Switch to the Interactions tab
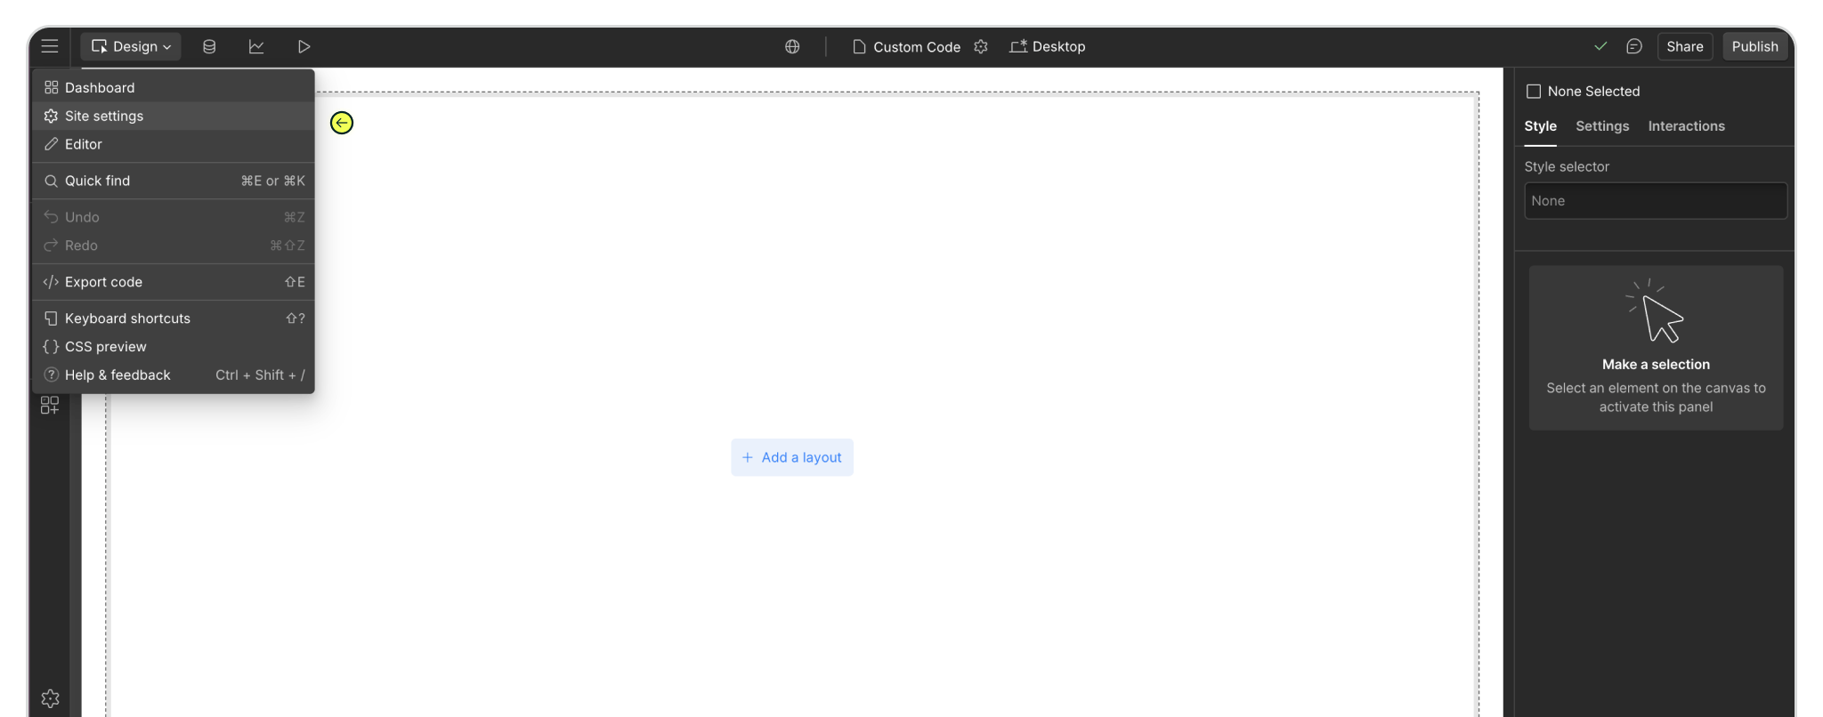Viewport: 1823px width, 717px height. coord(1686,126)
